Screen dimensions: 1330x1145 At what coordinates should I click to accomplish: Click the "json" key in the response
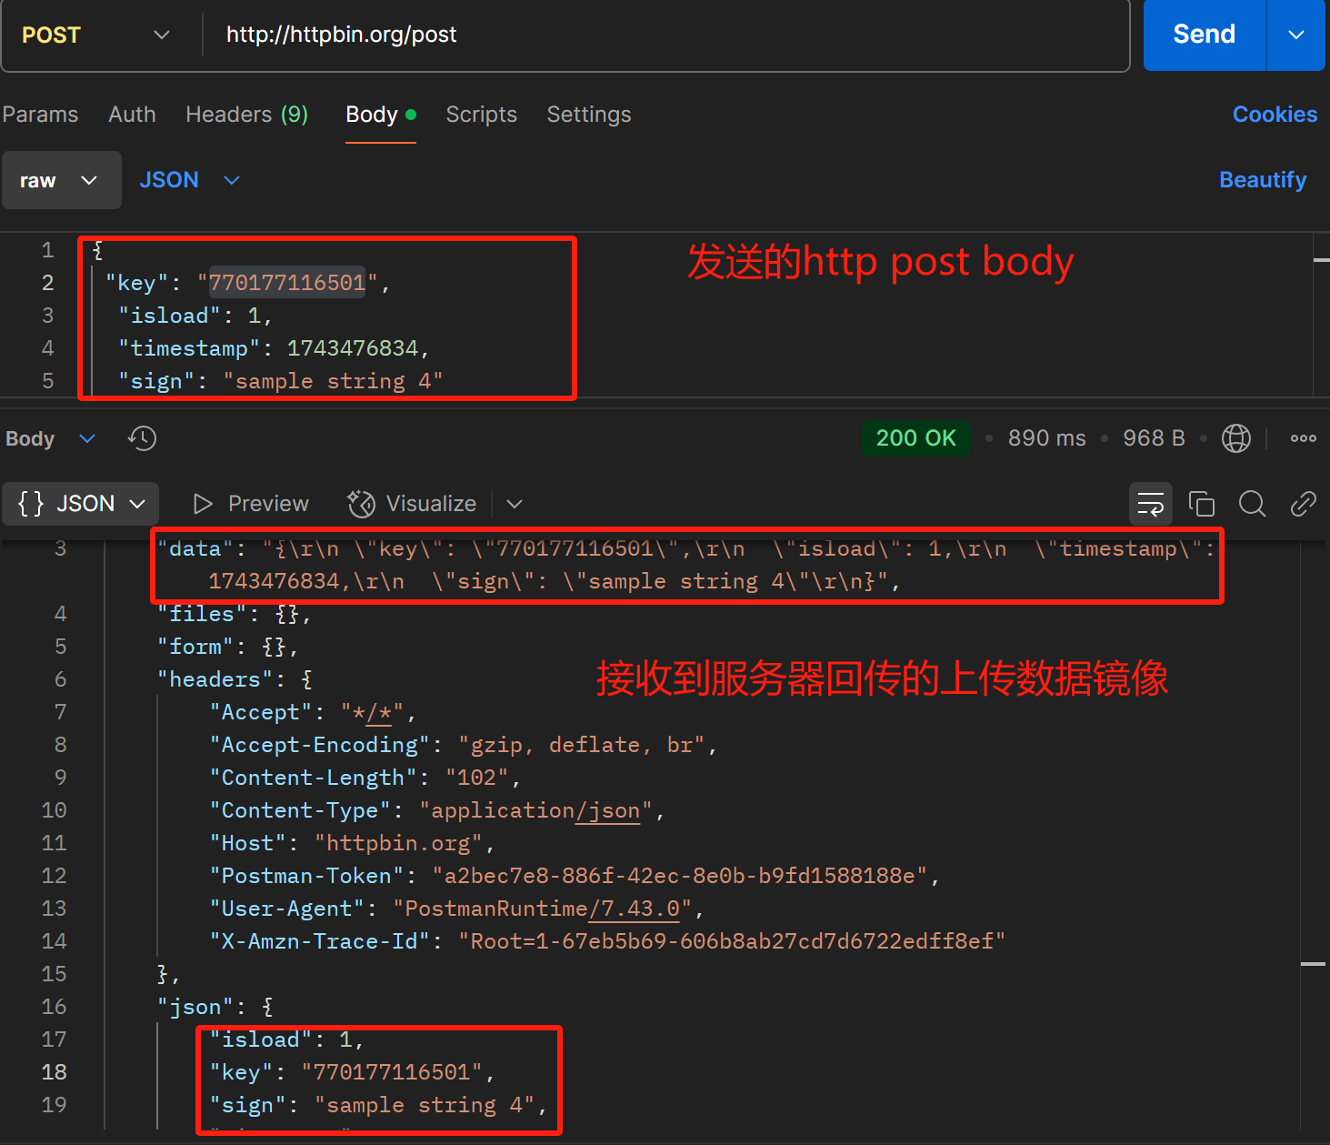(195, 1007)
